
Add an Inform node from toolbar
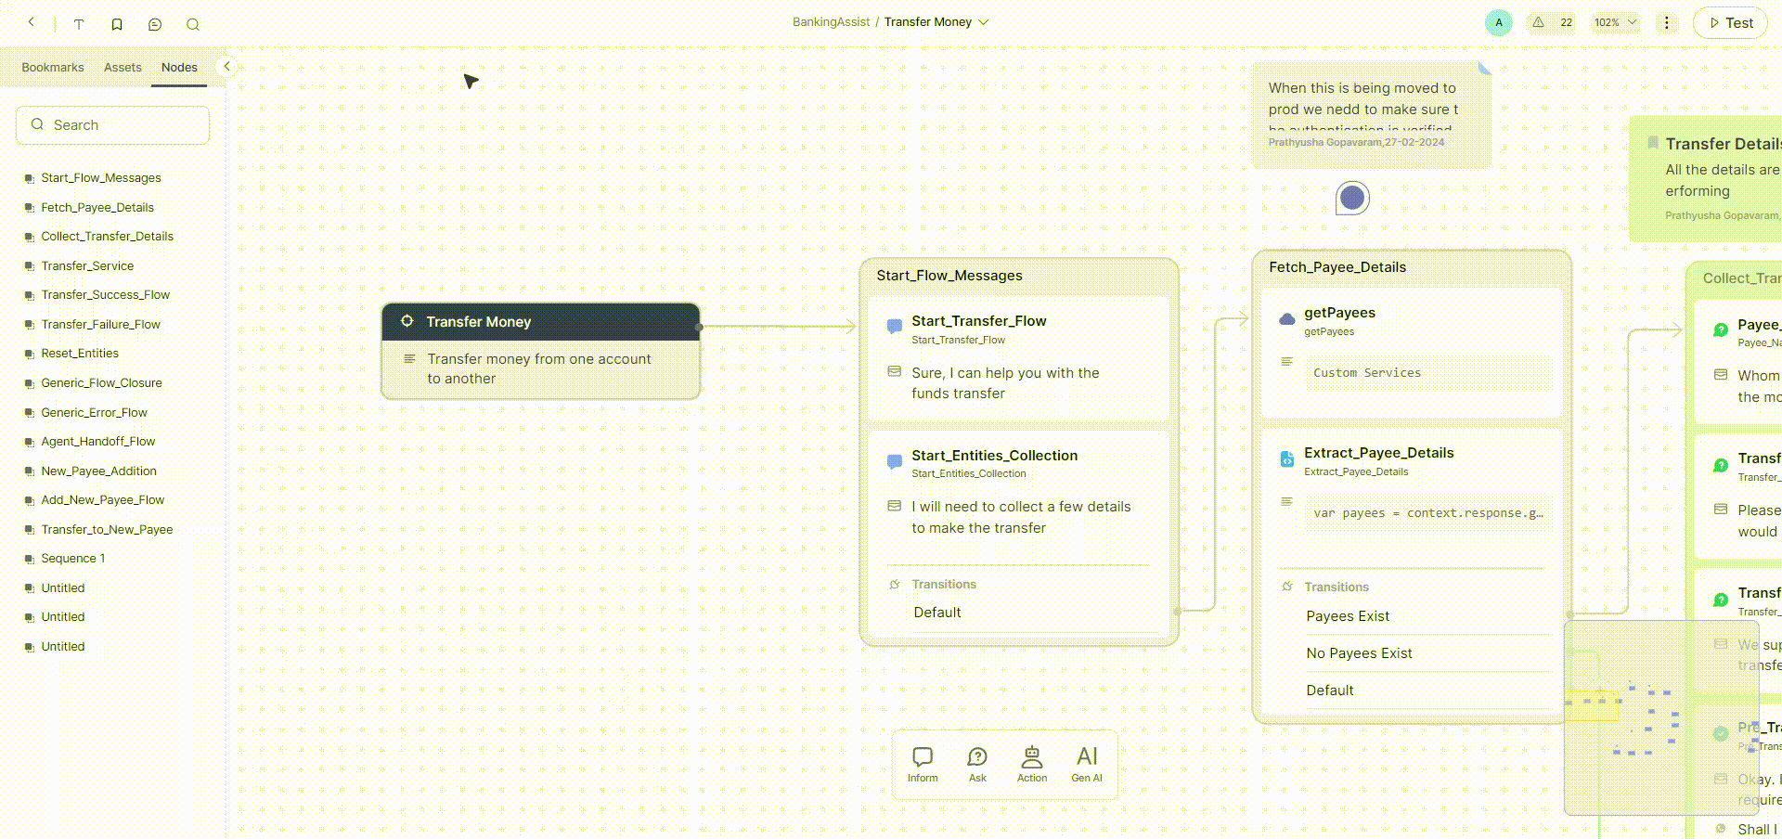click(923, 765)
